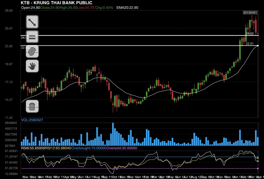Click the 17.12 price axis label
The height and width of the screenshot is (179, 264).
pos(9,82)
